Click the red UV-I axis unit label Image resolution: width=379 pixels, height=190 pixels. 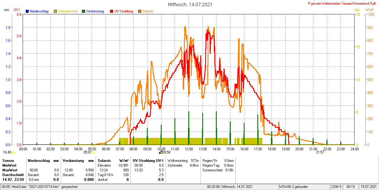point(17,10)
